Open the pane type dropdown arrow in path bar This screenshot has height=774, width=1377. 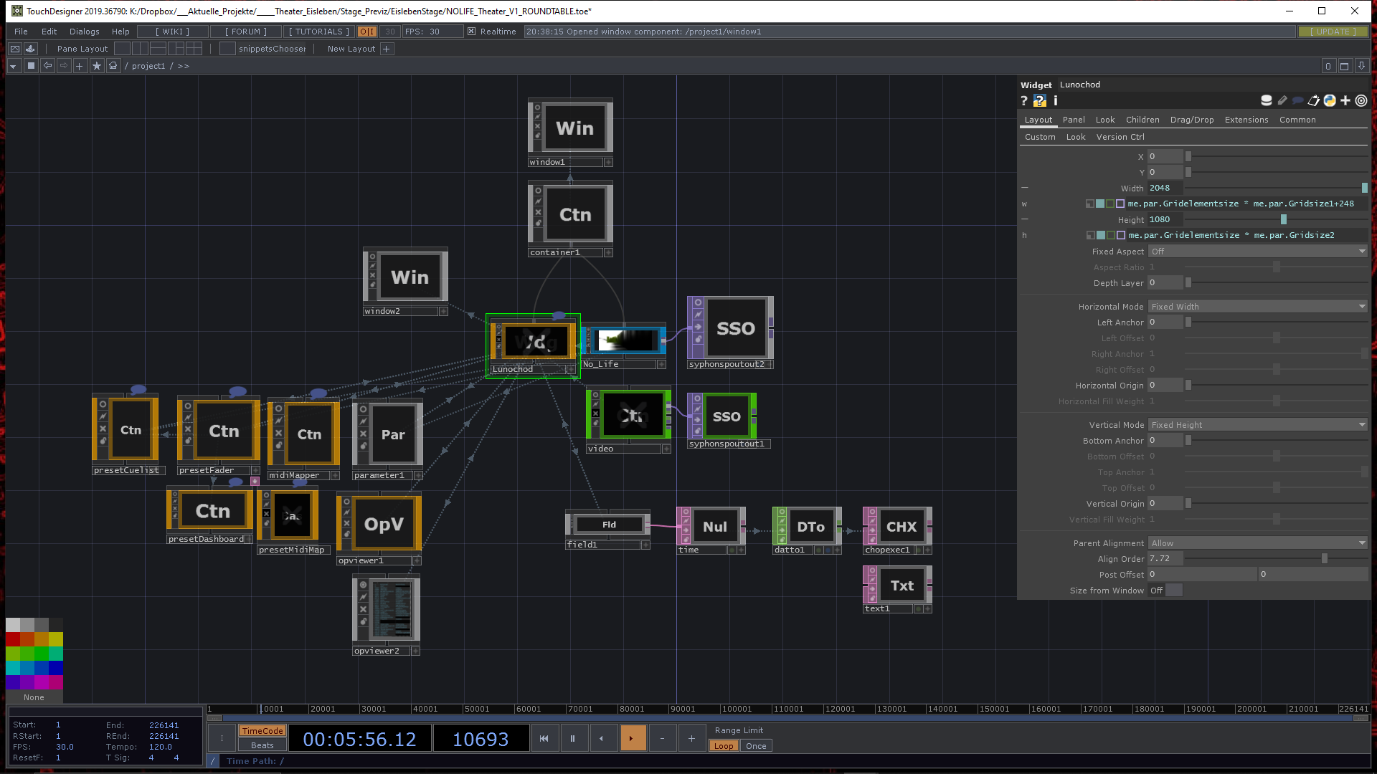click(x=13, y=66)
